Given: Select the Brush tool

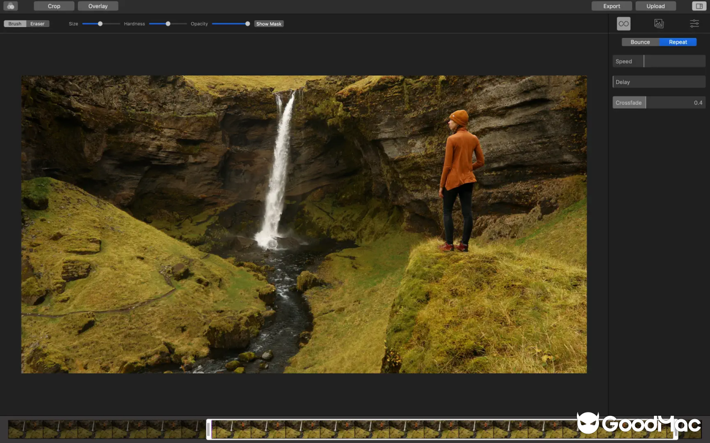Looking at the screenshot, I should pyautogui.click(x=14, y=23).
